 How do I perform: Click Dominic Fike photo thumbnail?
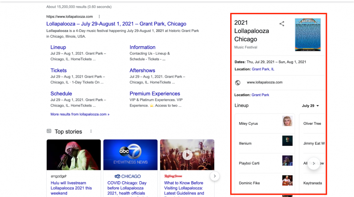(x=287, y=180)
